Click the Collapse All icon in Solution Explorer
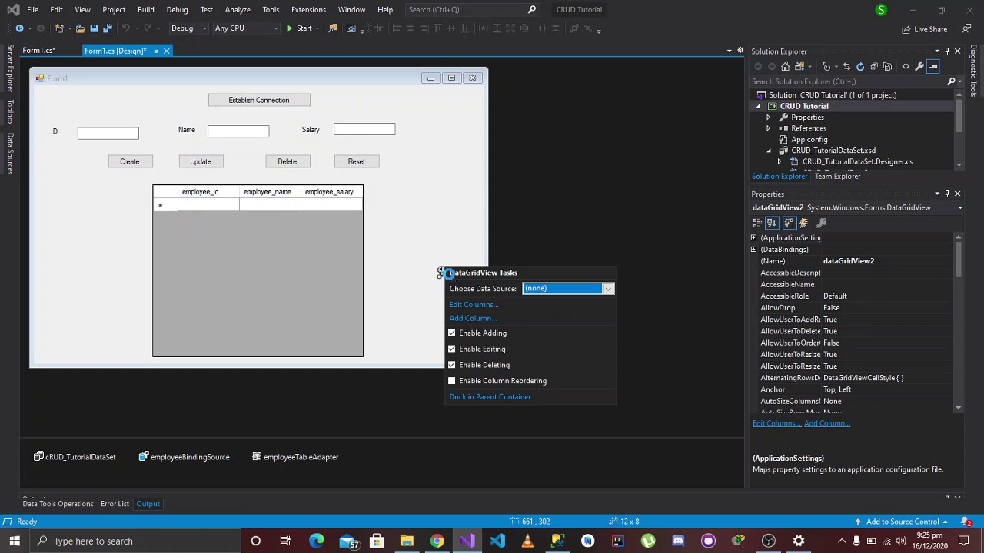Image resolution: width=984 pixels, height=553 pixels. pyautogui.click(x=874, y=66)
